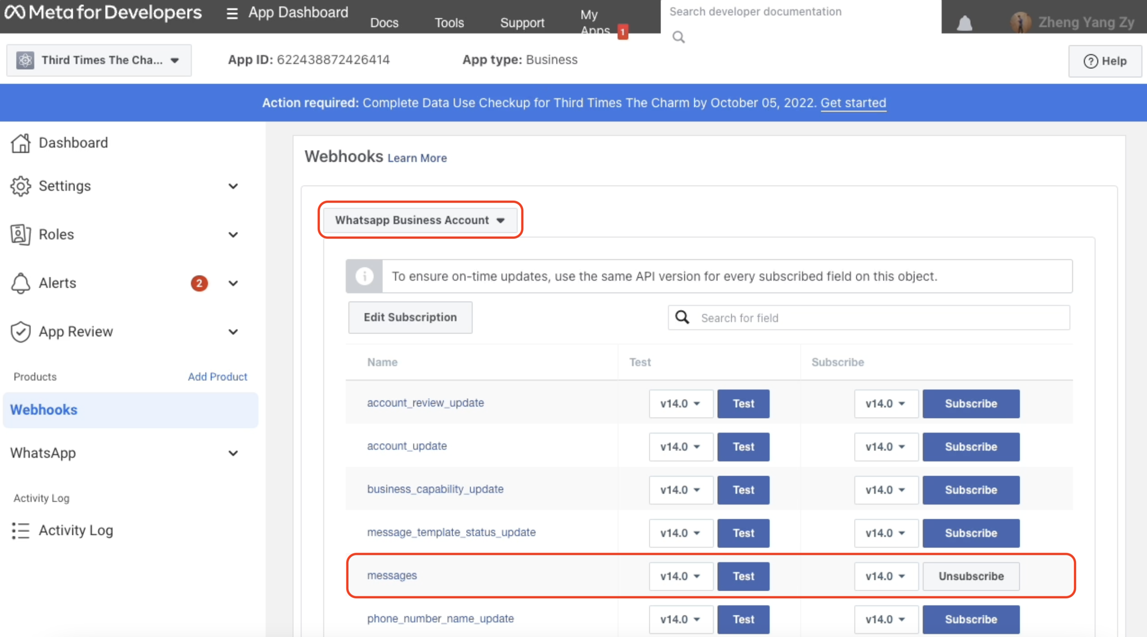Click the Webhooks icon in sidebar
This screenshot has width=1147, height=637.
click(x=45, y=409)
